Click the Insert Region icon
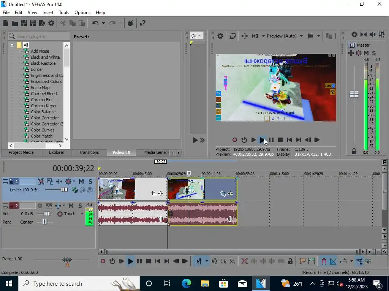 [x=312, y=261]
